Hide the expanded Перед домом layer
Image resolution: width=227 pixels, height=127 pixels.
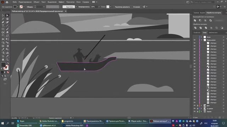point(195,40)
